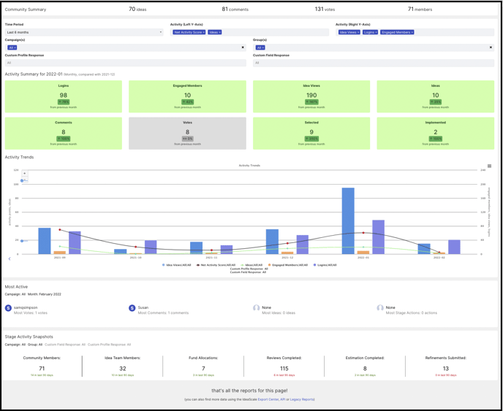Viewport: 503px width, 411px height.
Task: Toggle Idea Views series in chart legend
Action: pyautogui.click(x=177, y=265)
